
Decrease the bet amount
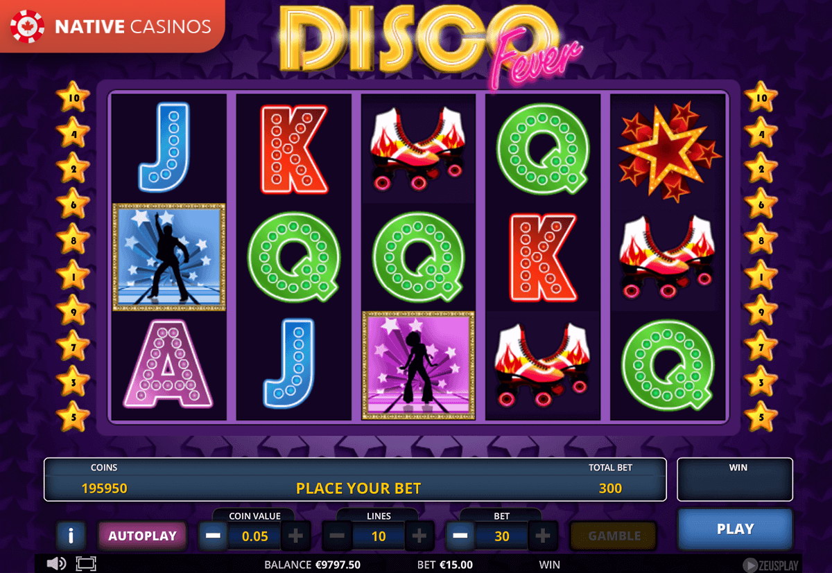461,536
